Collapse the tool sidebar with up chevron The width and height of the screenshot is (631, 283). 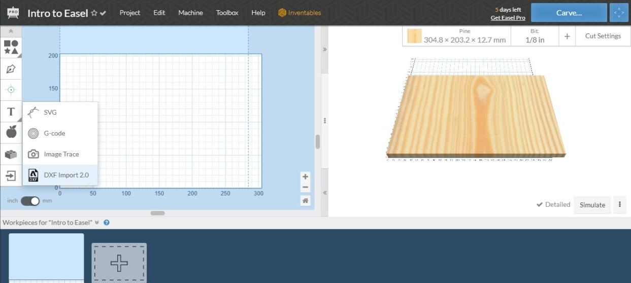click(11, 31)
